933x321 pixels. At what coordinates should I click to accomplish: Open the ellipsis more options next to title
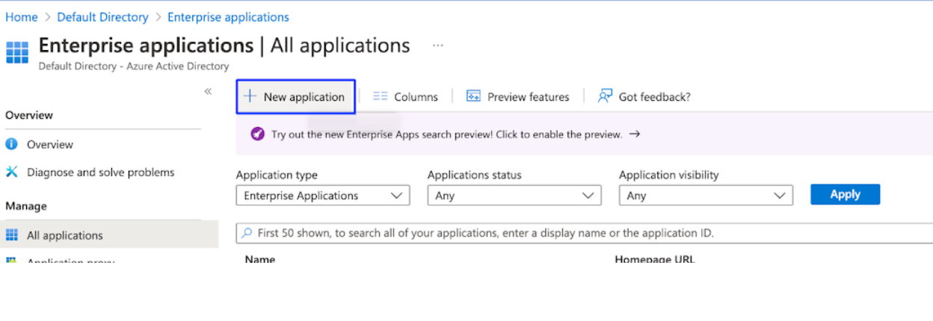(x=438, y=46)
